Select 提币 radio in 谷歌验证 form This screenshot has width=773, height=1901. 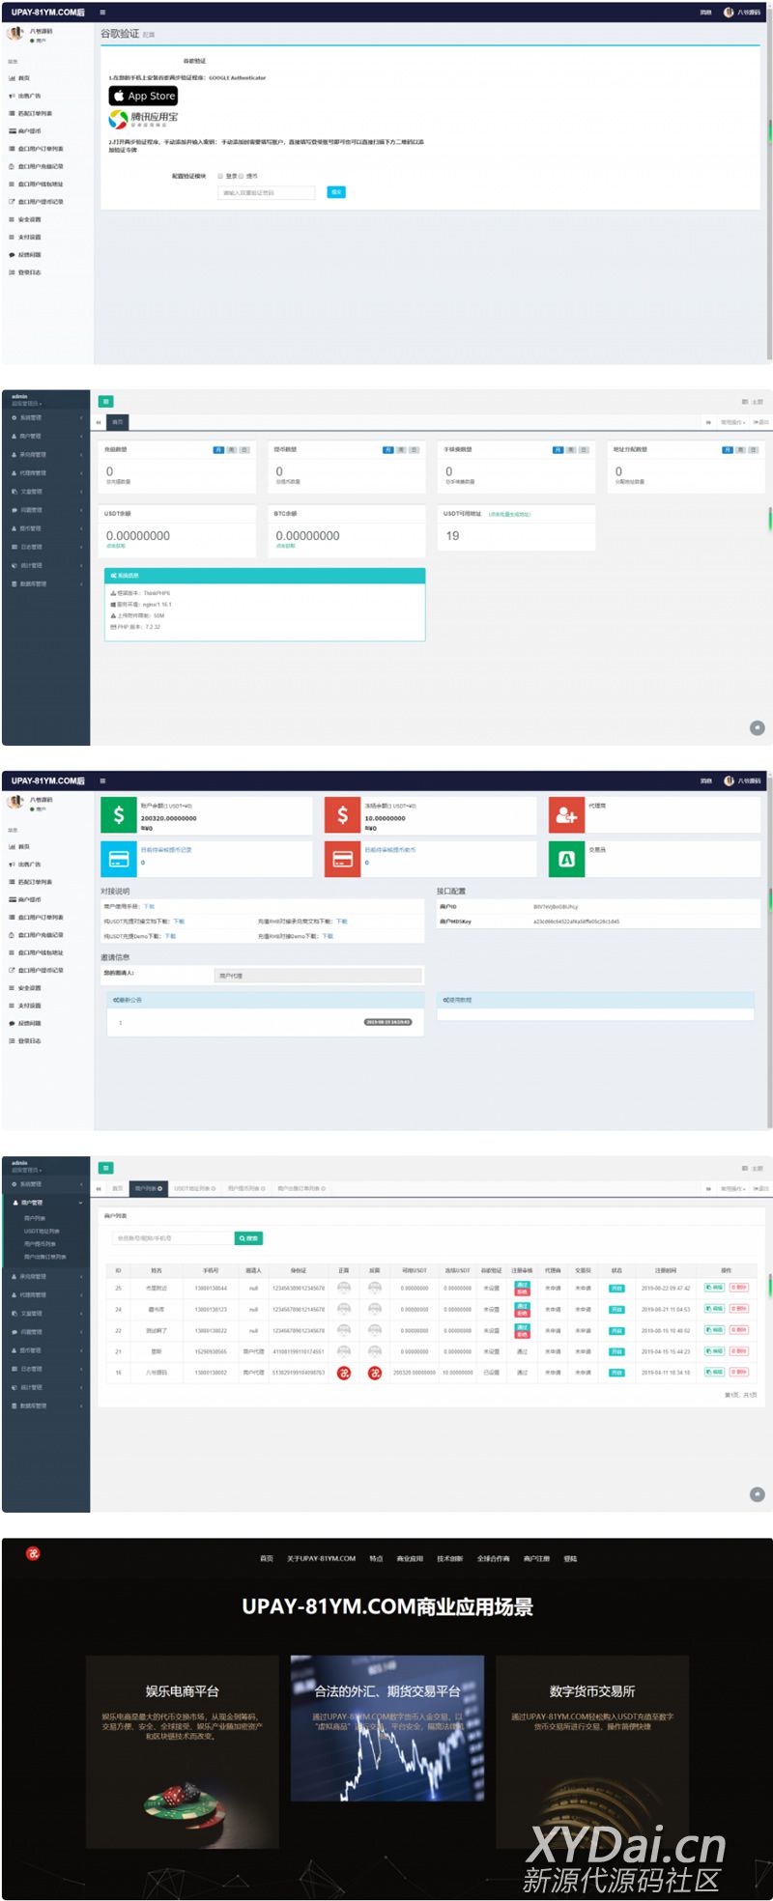pyautogui.click(x=242, y=176)
